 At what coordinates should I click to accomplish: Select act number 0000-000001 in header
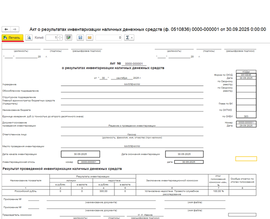pos(134,64)
